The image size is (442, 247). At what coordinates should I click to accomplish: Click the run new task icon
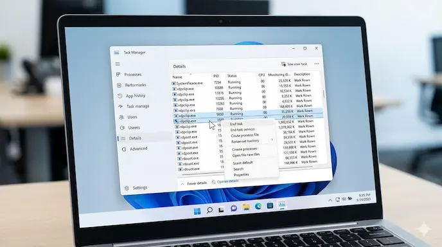click(283, 64)
